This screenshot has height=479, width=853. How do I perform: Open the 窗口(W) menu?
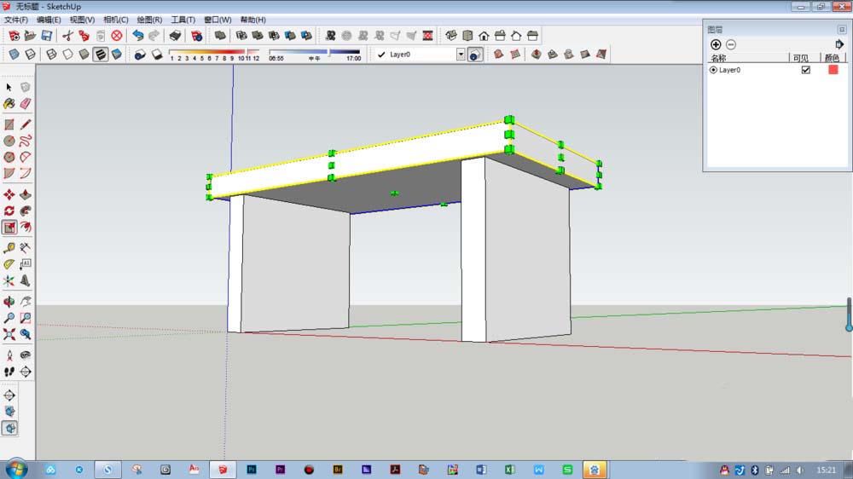(x=218, y=20)
